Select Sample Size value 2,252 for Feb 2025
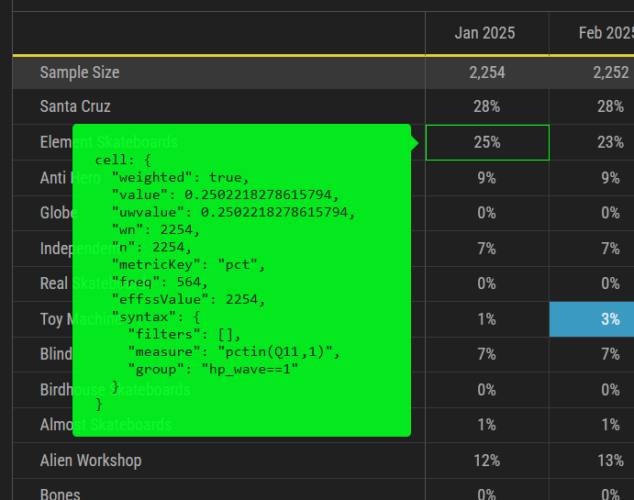 pyautogui.click(x=610, y=72)
